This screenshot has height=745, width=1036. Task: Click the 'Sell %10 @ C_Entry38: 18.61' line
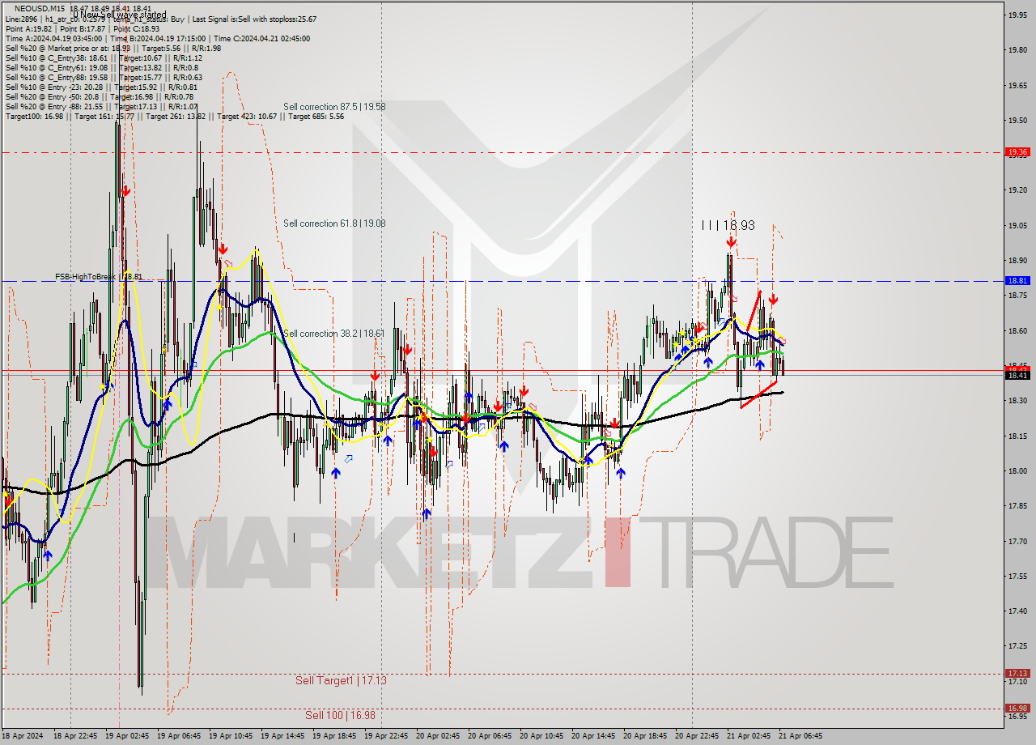coord(104,57)
